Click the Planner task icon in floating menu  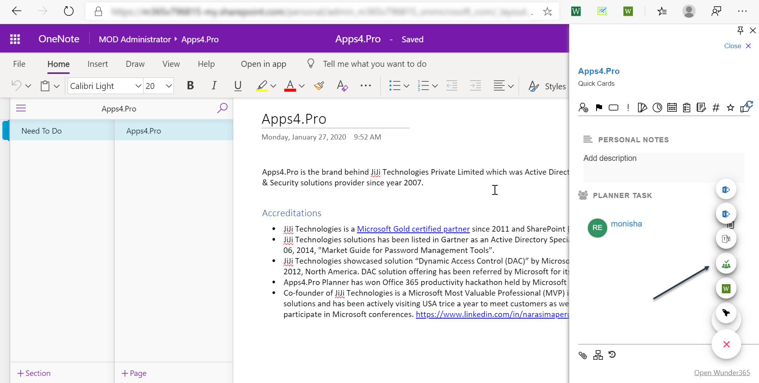tap(726, 264)
